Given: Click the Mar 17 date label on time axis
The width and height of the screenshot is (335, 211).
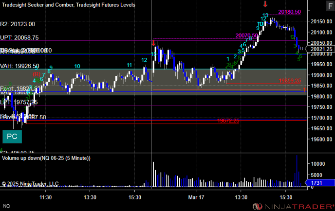Looking at the screenshot, I should (x=196, y=197).
